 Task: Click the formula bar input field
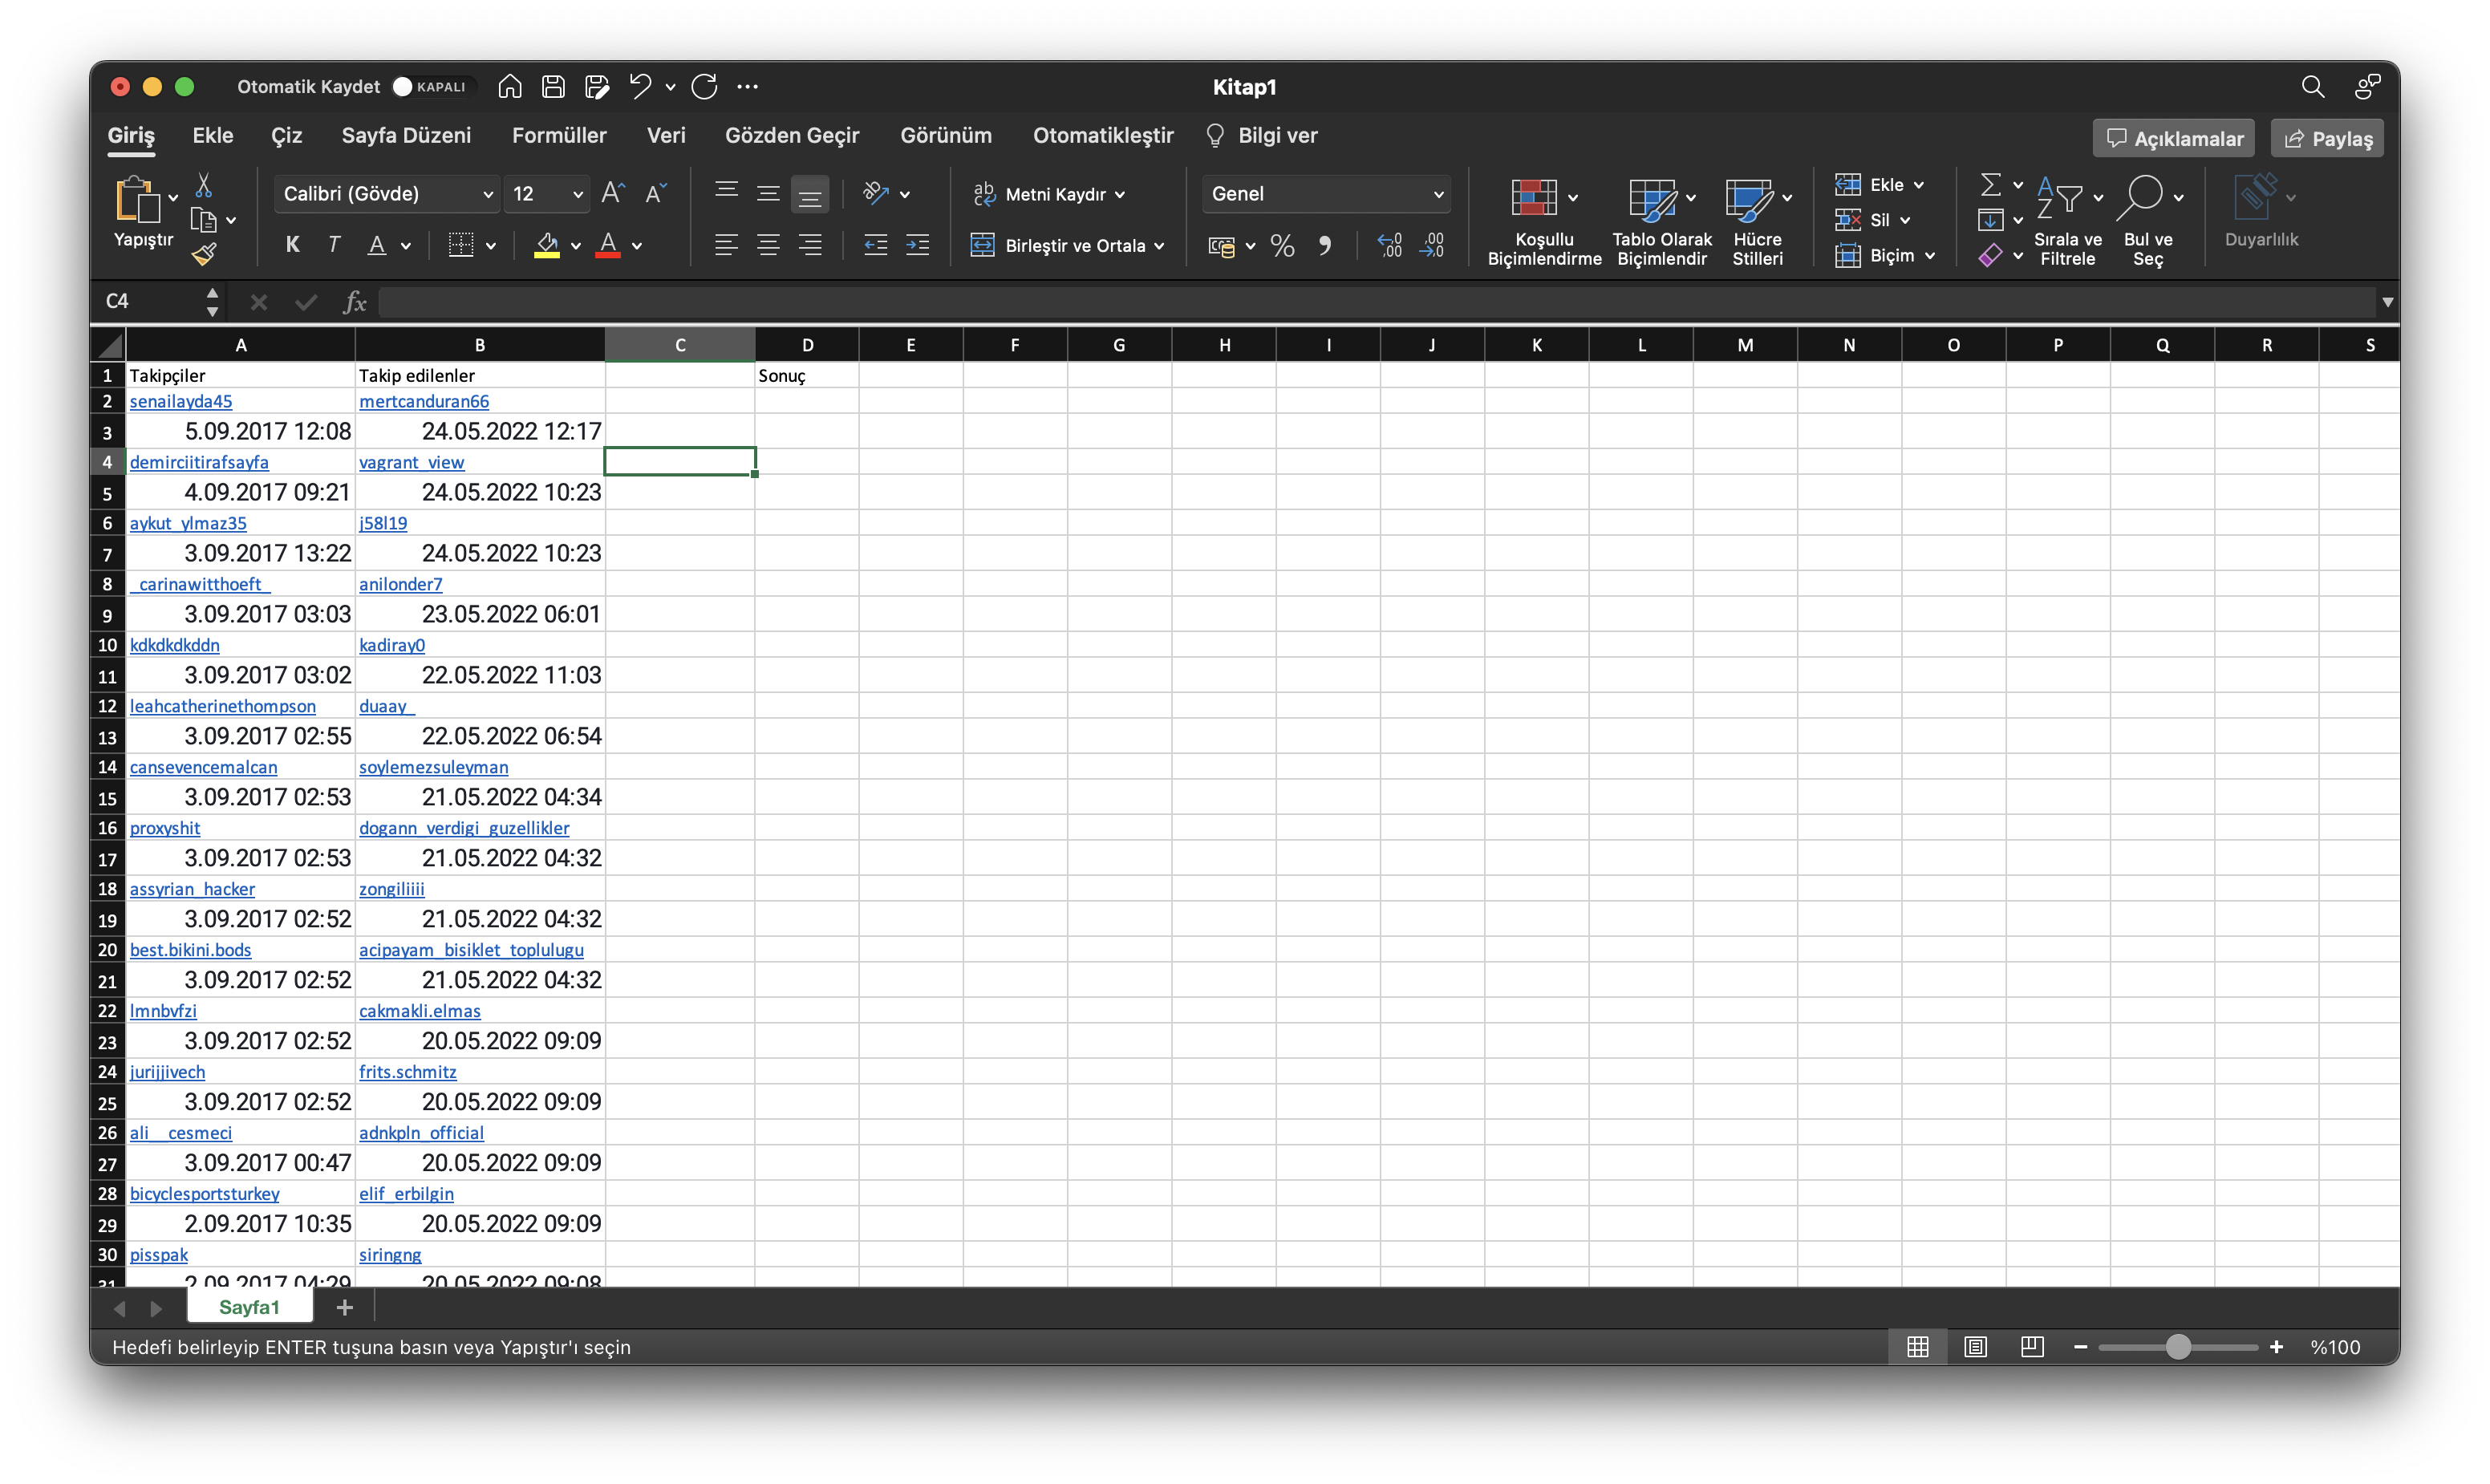[1376, 302]
